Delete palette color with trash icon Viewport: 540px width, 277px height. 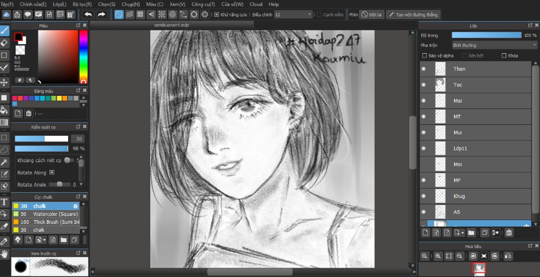coord(28,113)
